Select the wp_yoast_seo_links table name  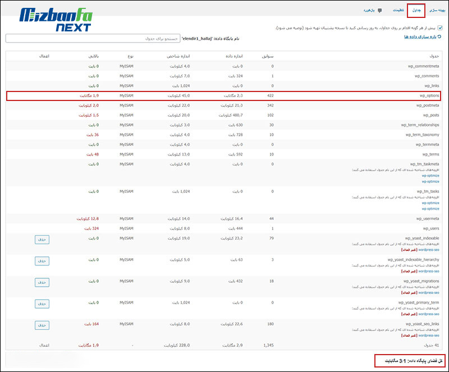423,324
